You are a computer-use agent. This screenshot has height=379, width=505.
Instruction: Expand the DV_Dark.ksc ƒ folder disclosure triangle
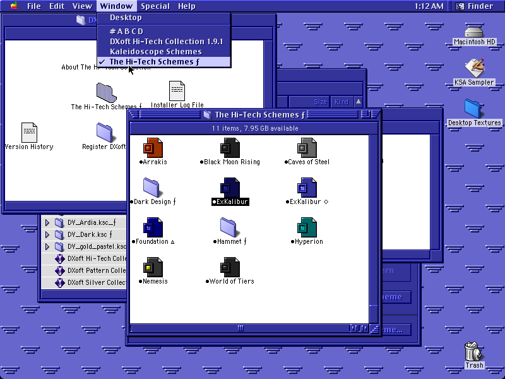(47, 234)
